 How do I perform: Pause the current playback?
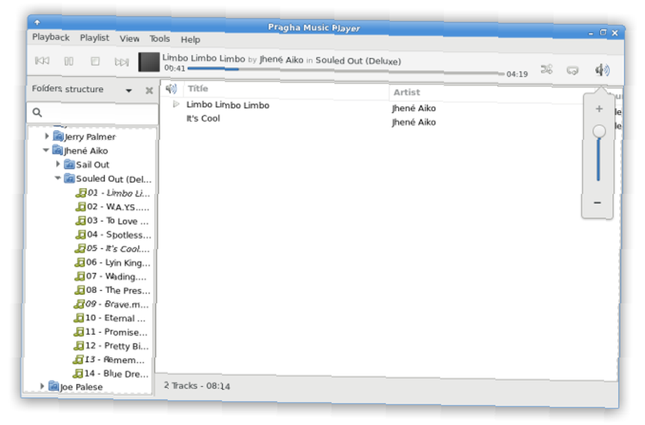pos(69,62)
